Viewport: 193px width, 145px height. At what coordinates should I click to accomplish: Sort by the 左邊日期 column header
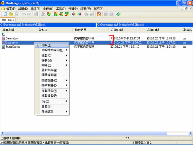tap(127, 30)
